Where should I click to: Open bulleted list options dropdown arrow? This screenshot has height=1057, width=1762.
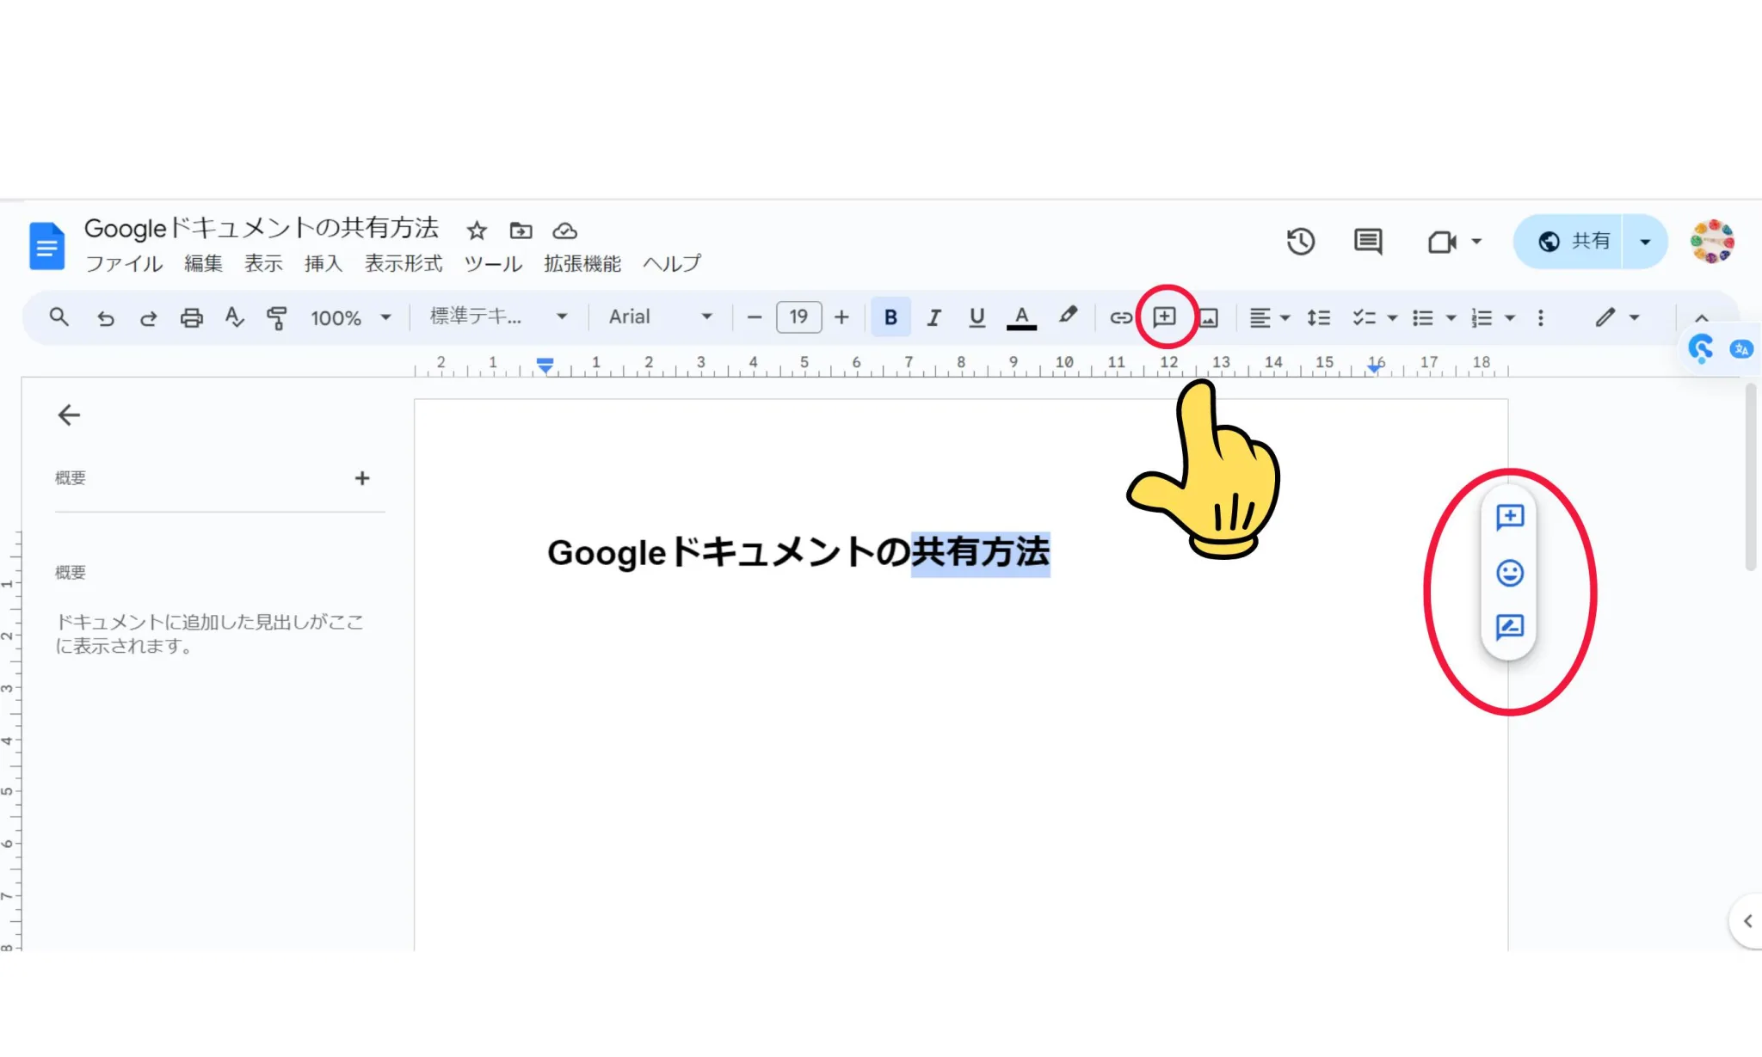click(x=1451, y=318)
